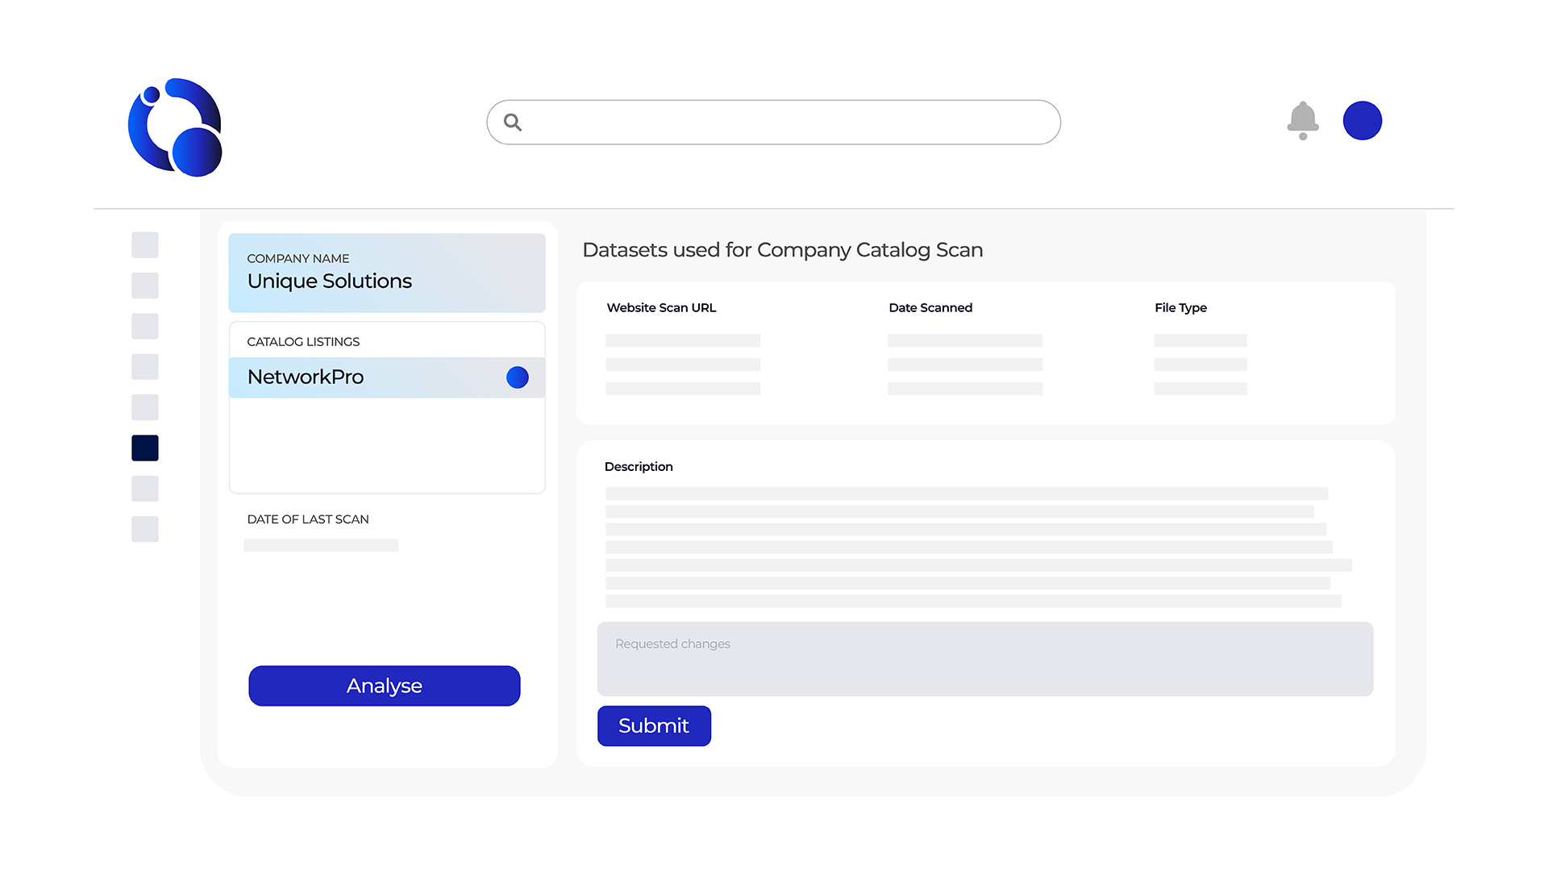Open the notifications bell

[1302, 121]
